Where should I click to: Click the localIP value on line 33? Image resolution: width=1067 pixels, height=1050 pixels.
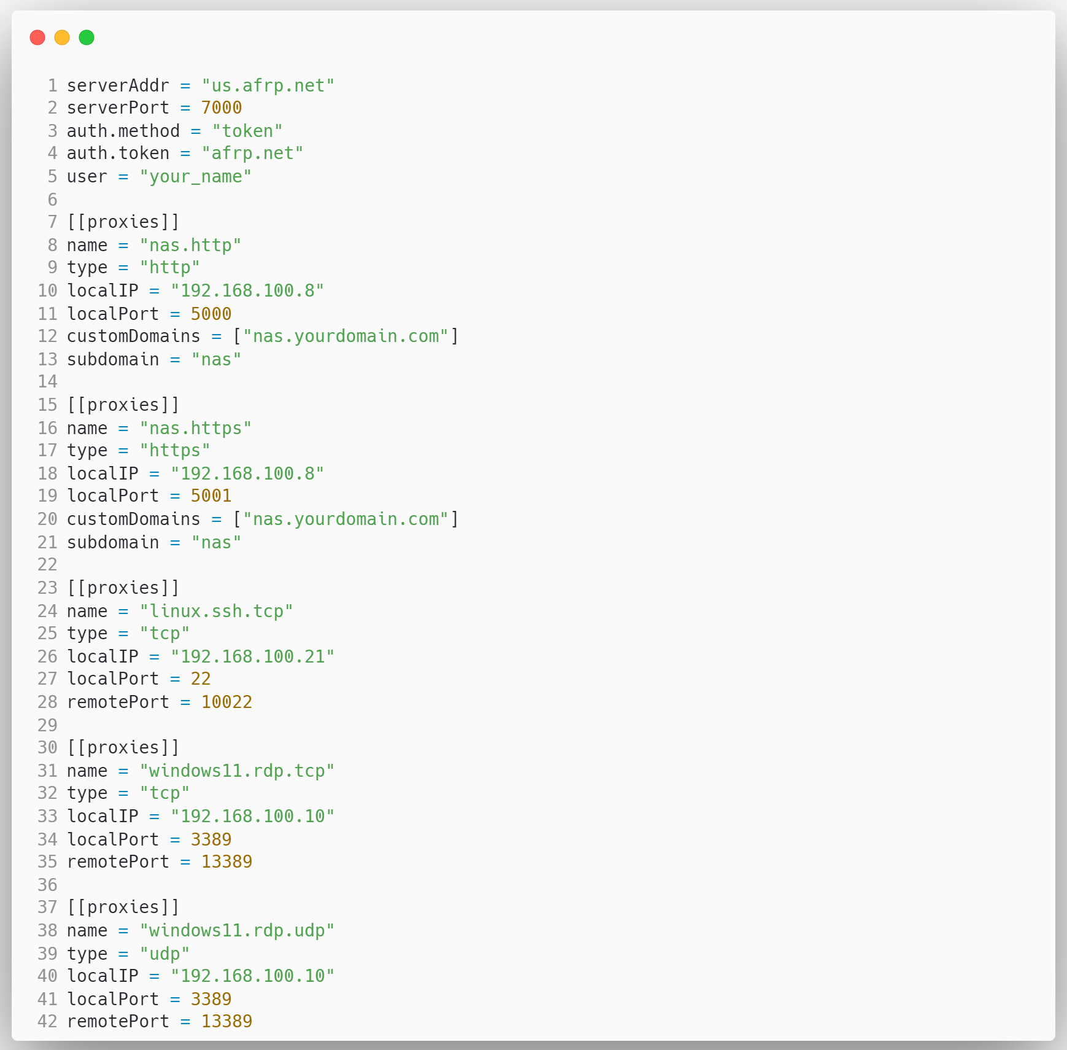tap(252, 816)
